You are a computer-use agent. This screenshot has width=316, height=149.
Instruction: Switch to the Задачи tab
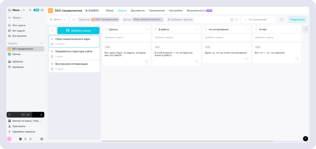coord(122,10)
